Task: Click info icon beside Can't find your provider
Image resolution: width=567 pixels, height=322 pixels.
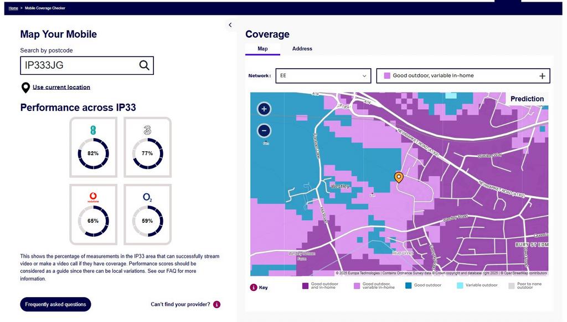Action: click(217, 304)
